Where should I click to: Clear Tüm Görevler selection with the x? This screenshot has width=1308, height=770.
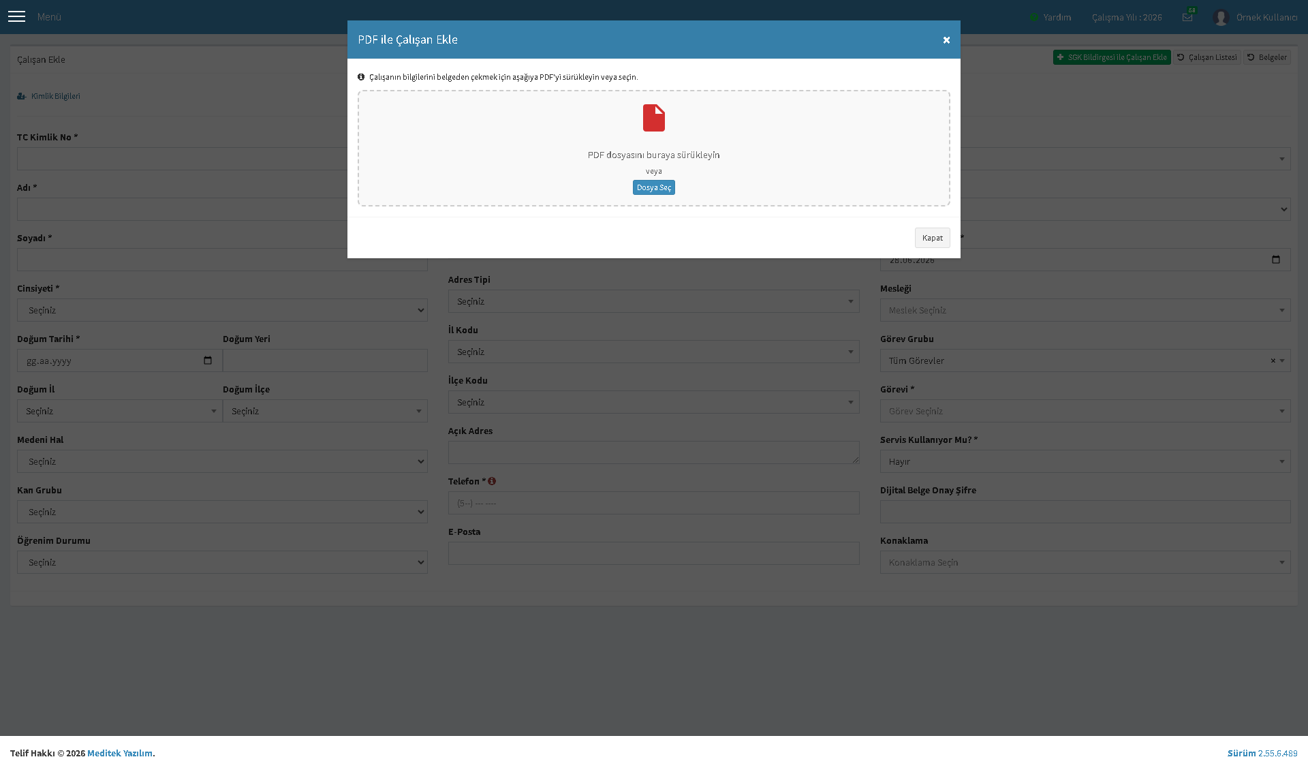1273,360
